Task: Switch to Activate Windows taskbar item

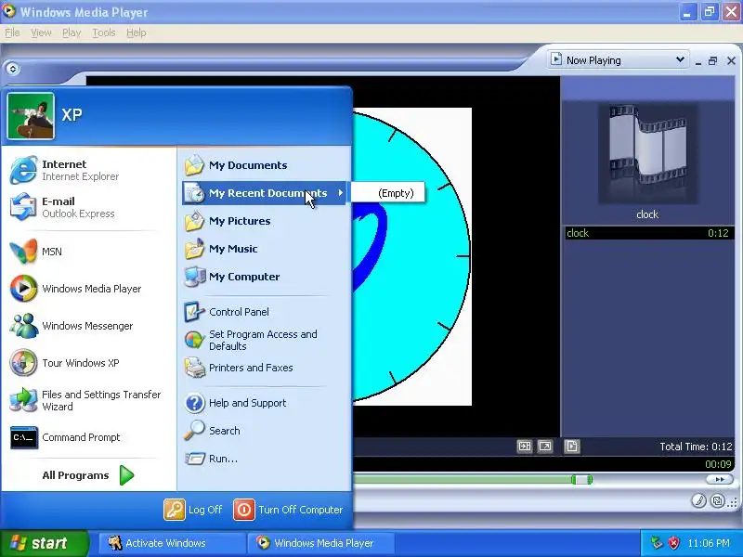Action: pos(172,543)
